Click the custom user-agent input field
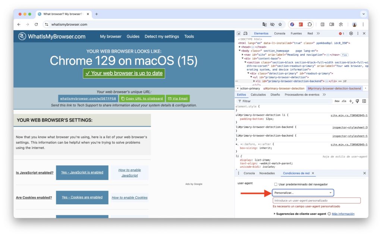382x236 pixels. [x=316, y=201]
